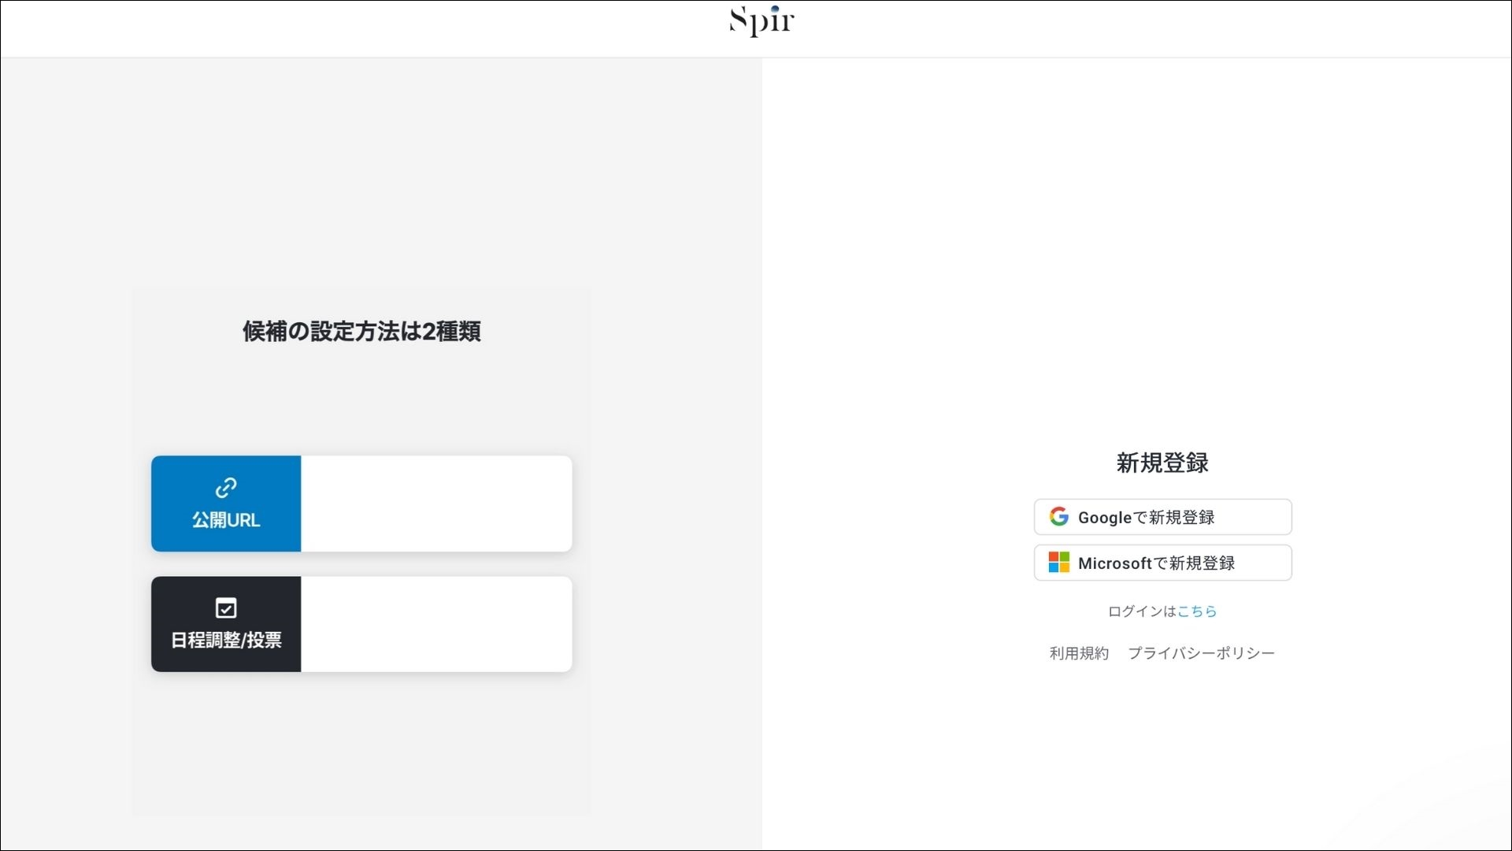Click Microsoftで新規登録 to sign up with Microsoft
Viewport: 1512px width, 851px height.
point(1162,563)
